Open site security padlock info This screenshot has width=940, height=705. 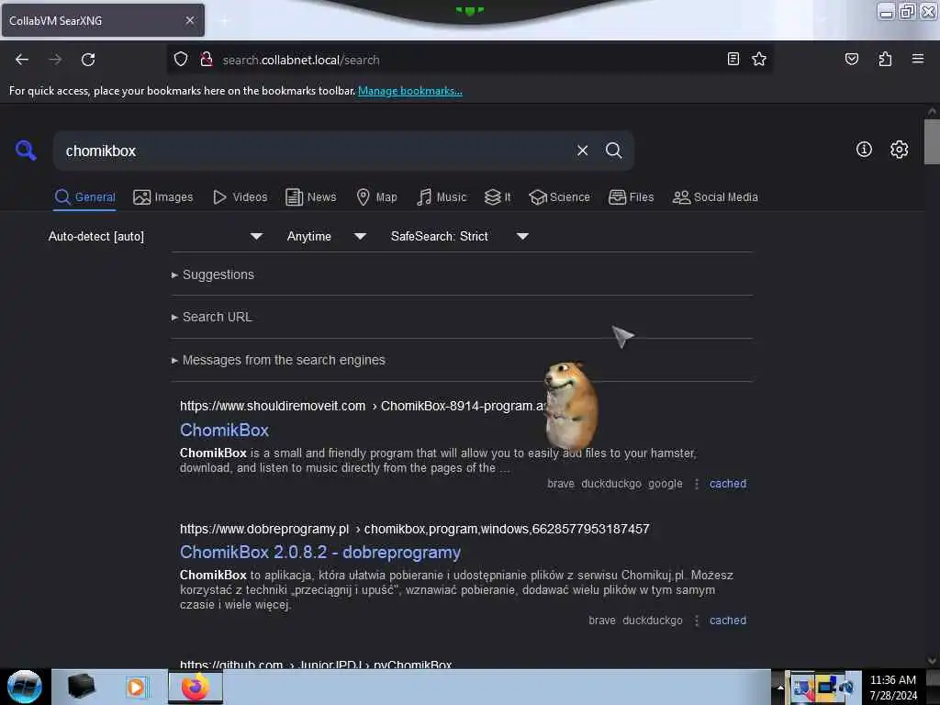pyautogui.click(x=207, y=60)
